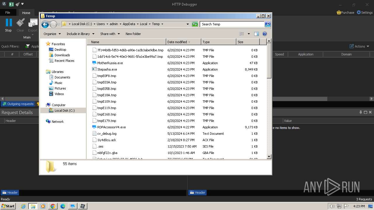This screenshot has height=210, width=374.
Task: Select the left Header tab at bottom
Action: tap(10, 192)
